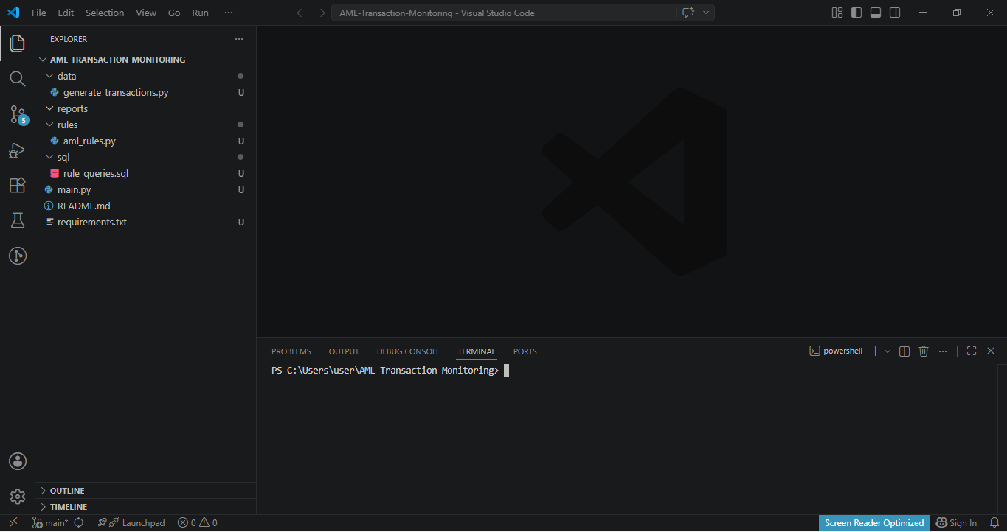Hide the terminal panel with X
The width and height of the screenshot is (1007, 532).
[x=991, y=351]
